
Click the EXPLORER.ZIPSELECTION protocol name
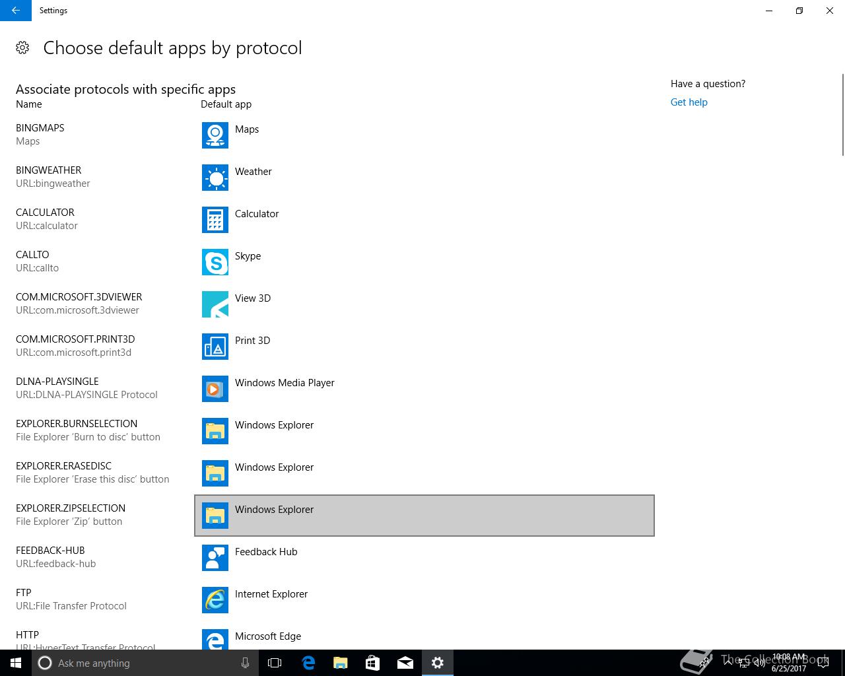(x=71, y=508)
